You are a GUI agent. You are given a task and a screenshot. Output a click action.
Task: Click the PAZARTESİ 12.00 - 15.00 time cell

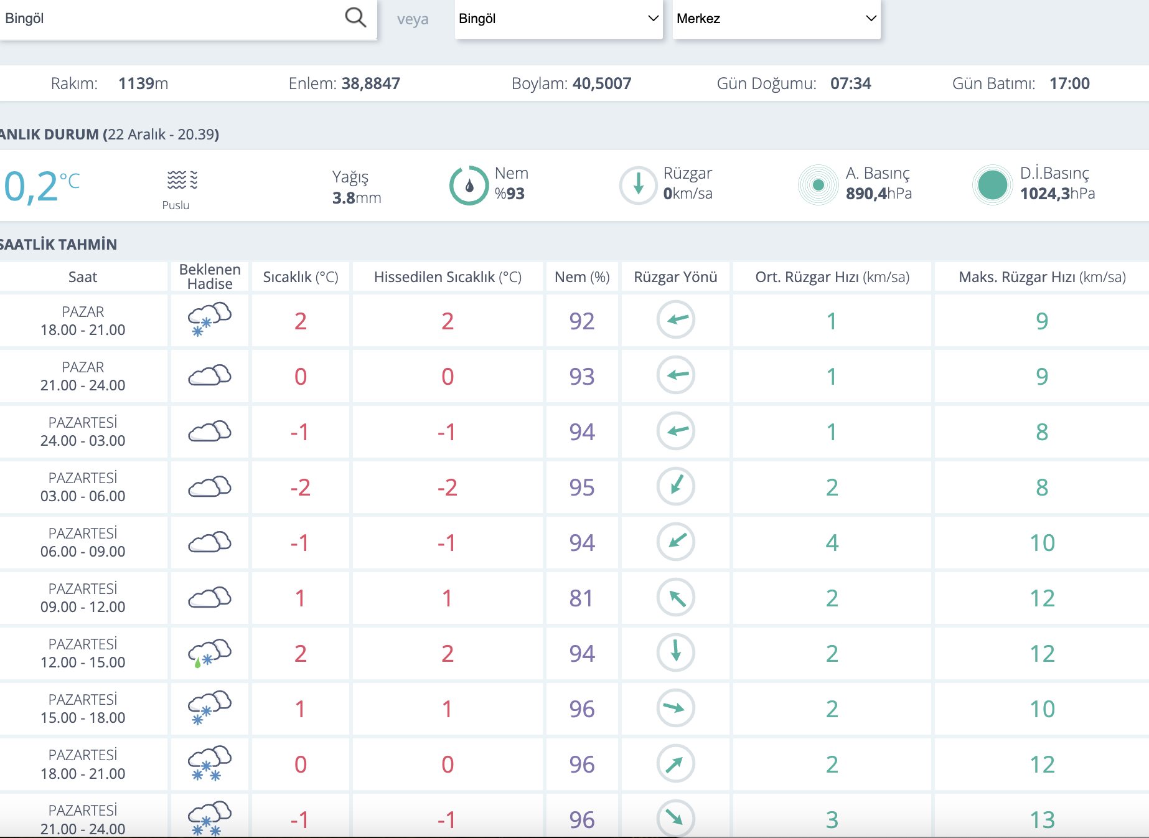83,653
